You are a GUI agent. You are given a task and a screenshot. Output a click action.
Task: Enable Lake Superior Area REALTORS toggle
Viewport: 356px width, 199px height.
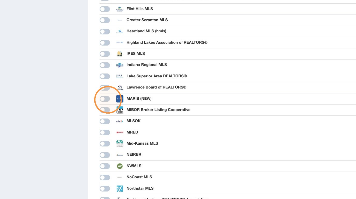tap(105, 76)
